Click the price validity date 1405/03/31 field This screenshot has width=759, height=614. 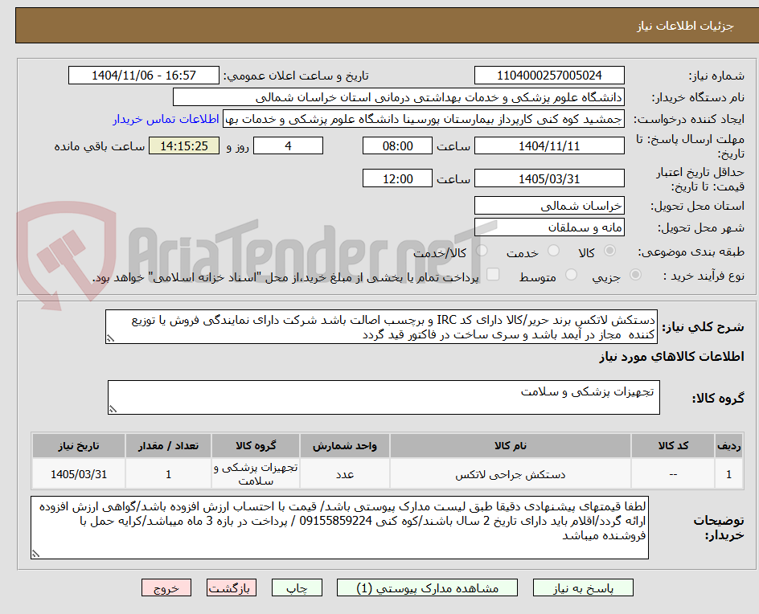(549, 178)
